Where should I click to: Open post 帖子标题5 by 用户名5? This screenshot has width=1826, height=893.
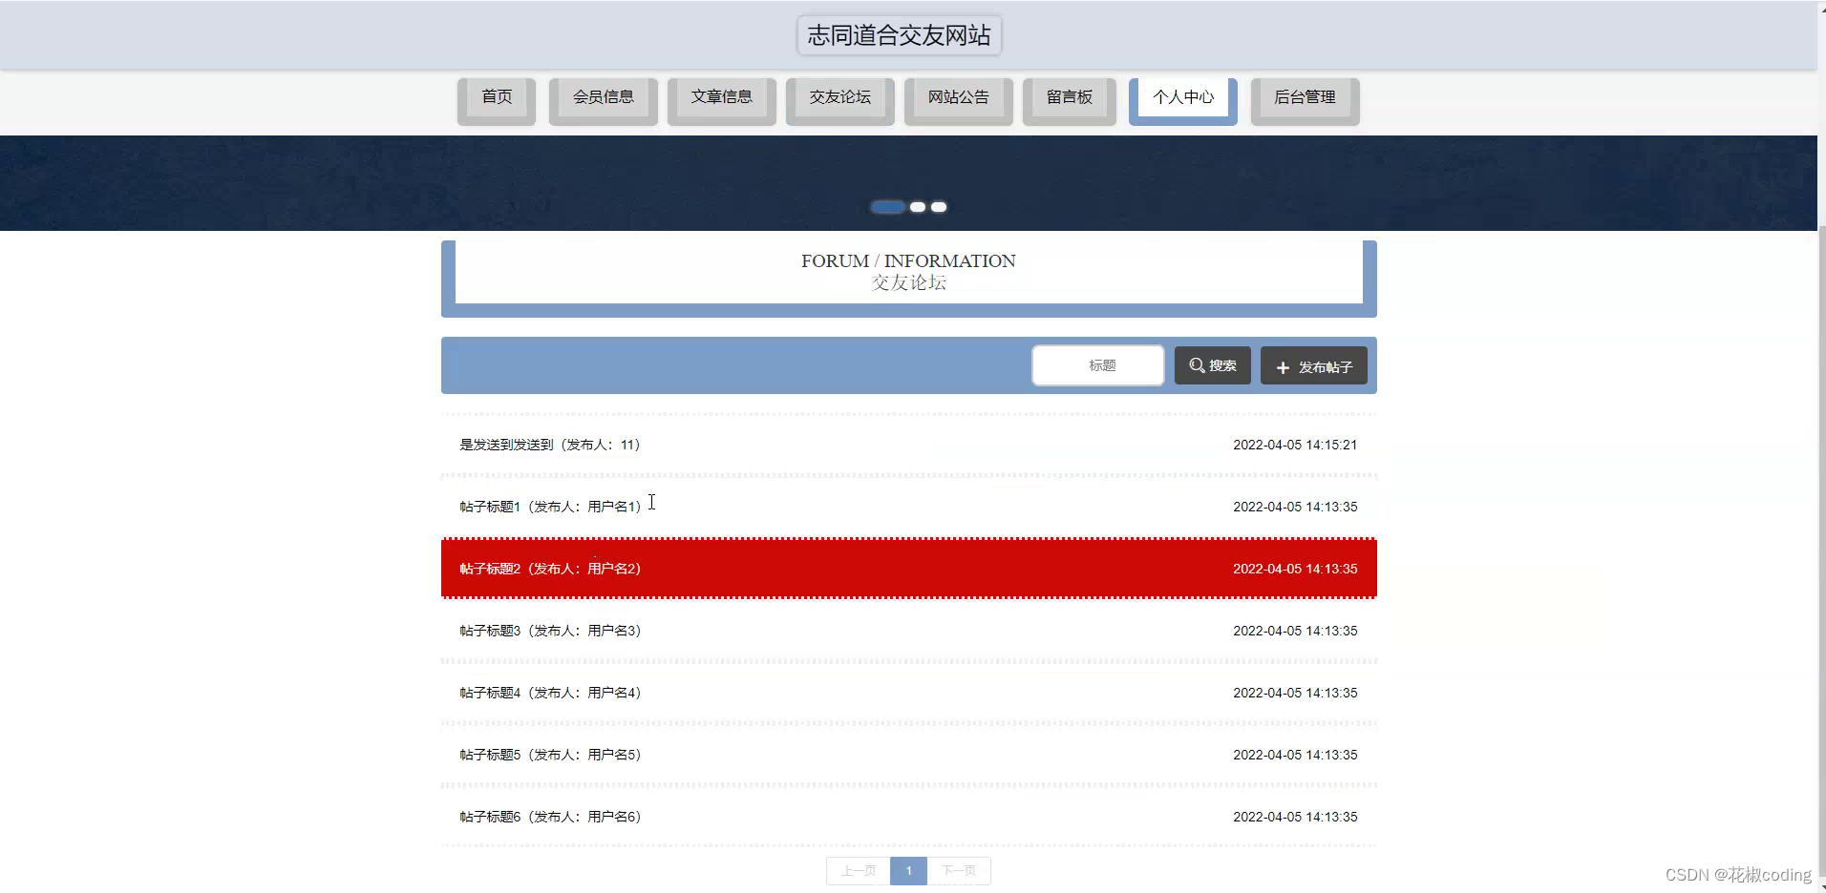[x=909, y=755]
